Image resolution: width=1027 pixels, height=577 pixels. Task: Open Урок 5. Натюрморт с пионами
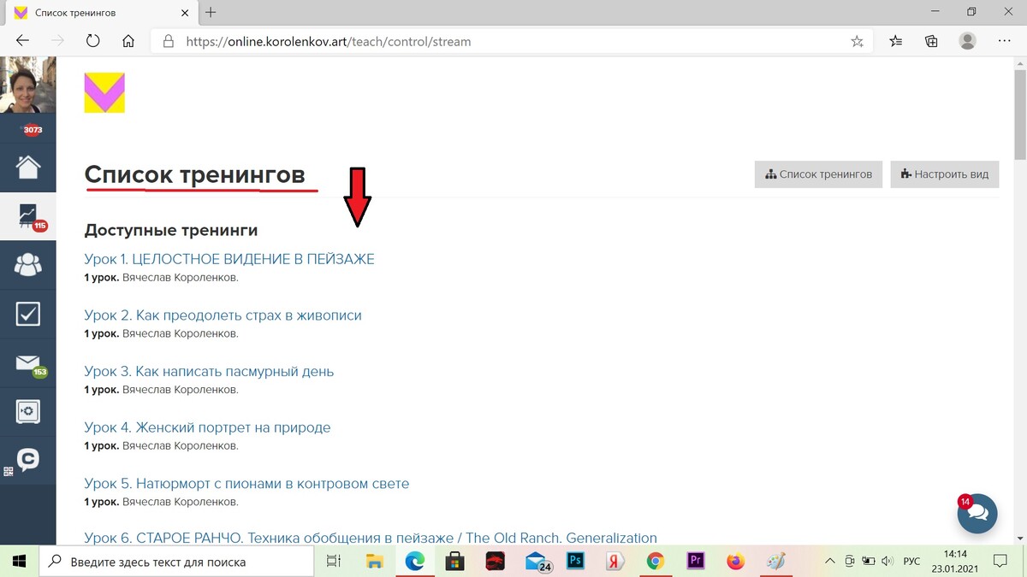point(246,484)
